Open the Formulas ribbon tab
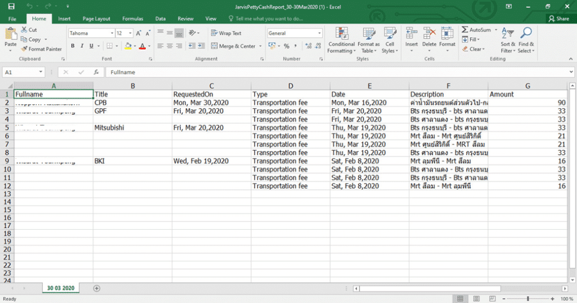 pyautogui.click(x=132, y=19)
